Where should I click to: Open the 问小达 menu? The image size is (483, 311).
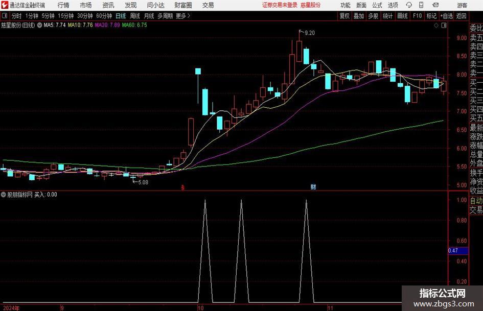tap(155, 5)
